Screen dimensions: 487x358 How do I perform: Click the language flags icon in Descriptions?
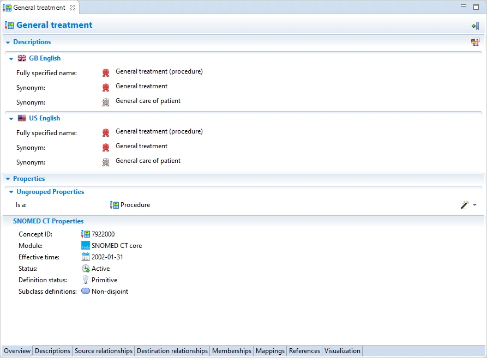point(475,42)
